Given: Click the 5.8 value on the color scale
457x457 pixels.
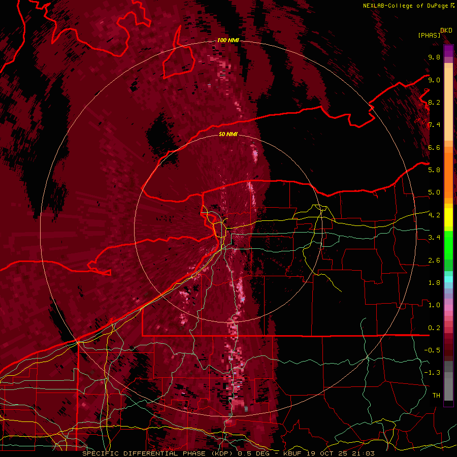Looking at the screenshot, I should click(x=434, y=170).
